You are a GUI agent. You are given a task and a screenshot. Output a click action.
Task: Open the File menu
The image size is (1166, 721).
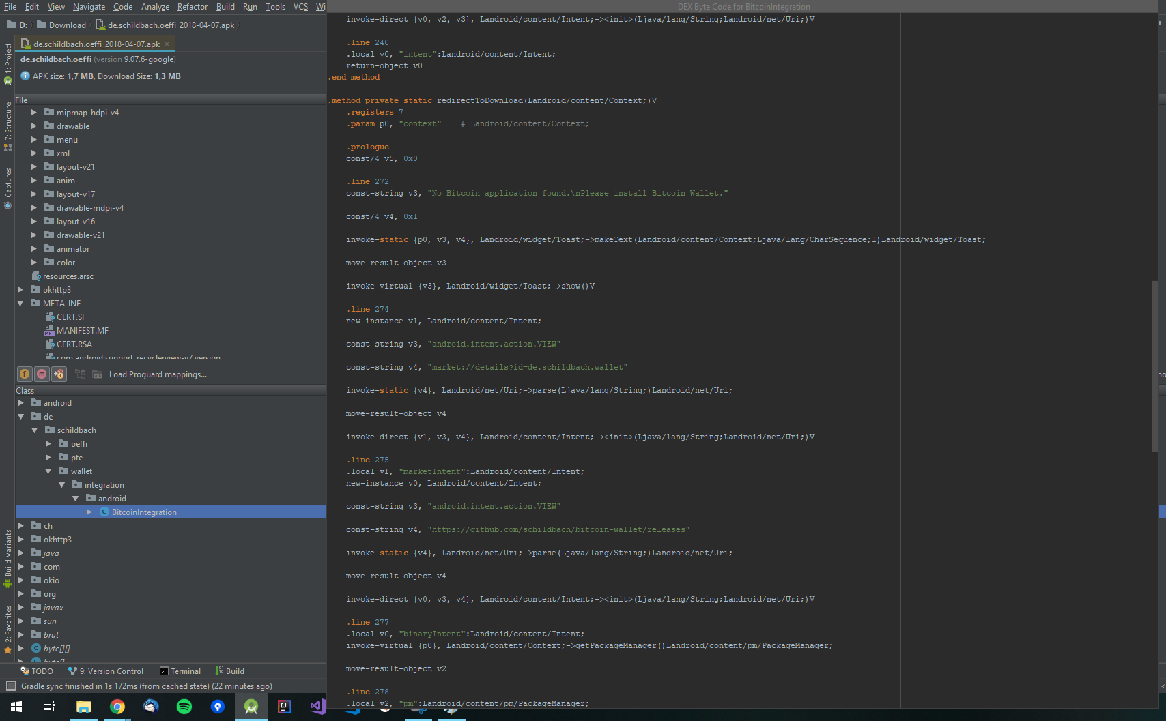point(10,7)
